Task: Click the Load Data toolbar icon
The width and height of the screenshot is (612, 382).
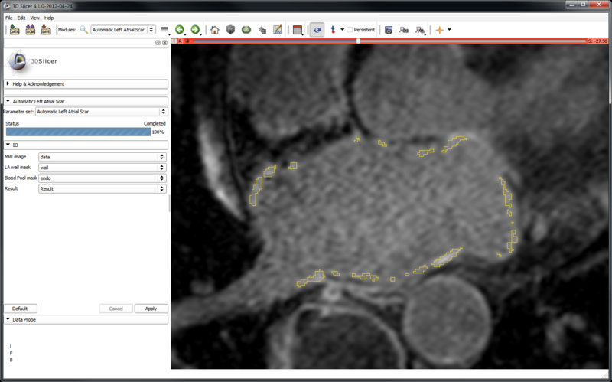Action: (15, 30)
